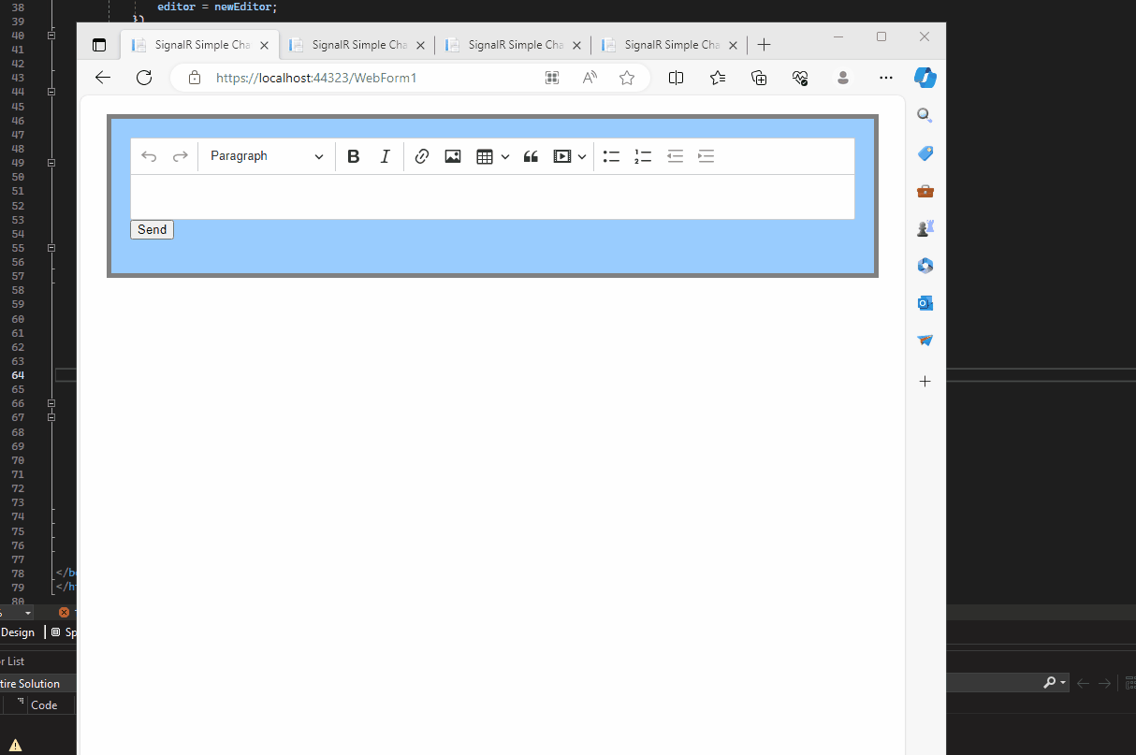Open the Settings and more ellipsis menu

pos(886,78)
